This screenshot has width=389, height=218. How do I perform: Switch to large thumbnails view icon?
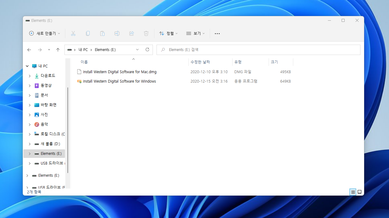360,192
